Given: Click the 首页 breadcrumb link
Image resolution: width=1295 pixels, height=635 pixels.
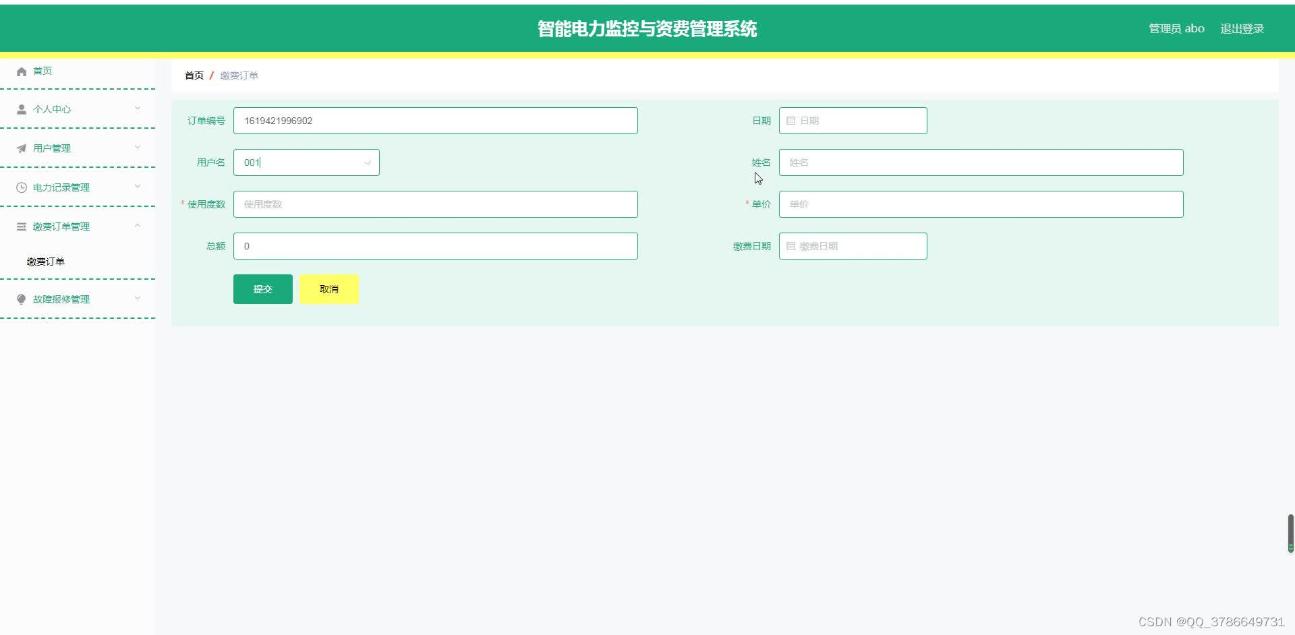Looking at the screenshot, I should (x=194, y=75).
